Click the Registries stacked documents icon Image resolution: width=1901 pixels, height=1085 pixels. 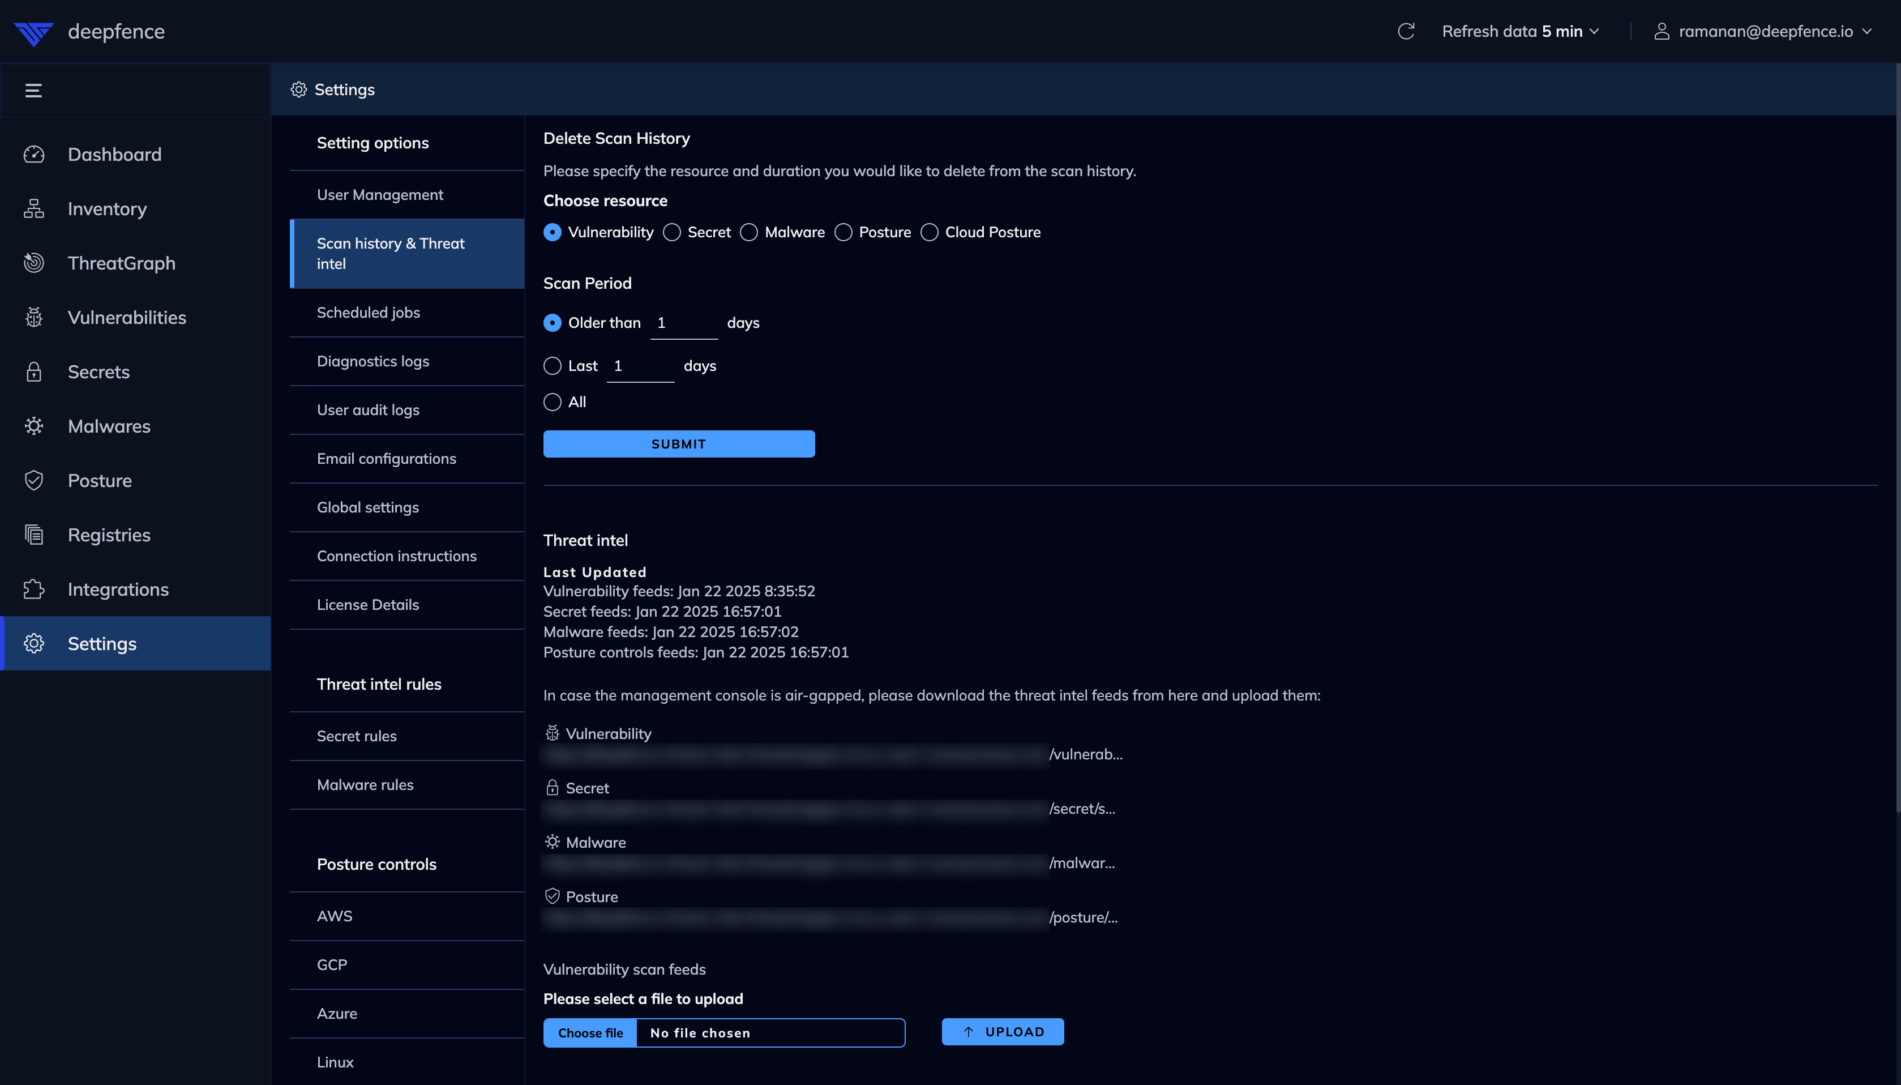(x=33, y=535)
